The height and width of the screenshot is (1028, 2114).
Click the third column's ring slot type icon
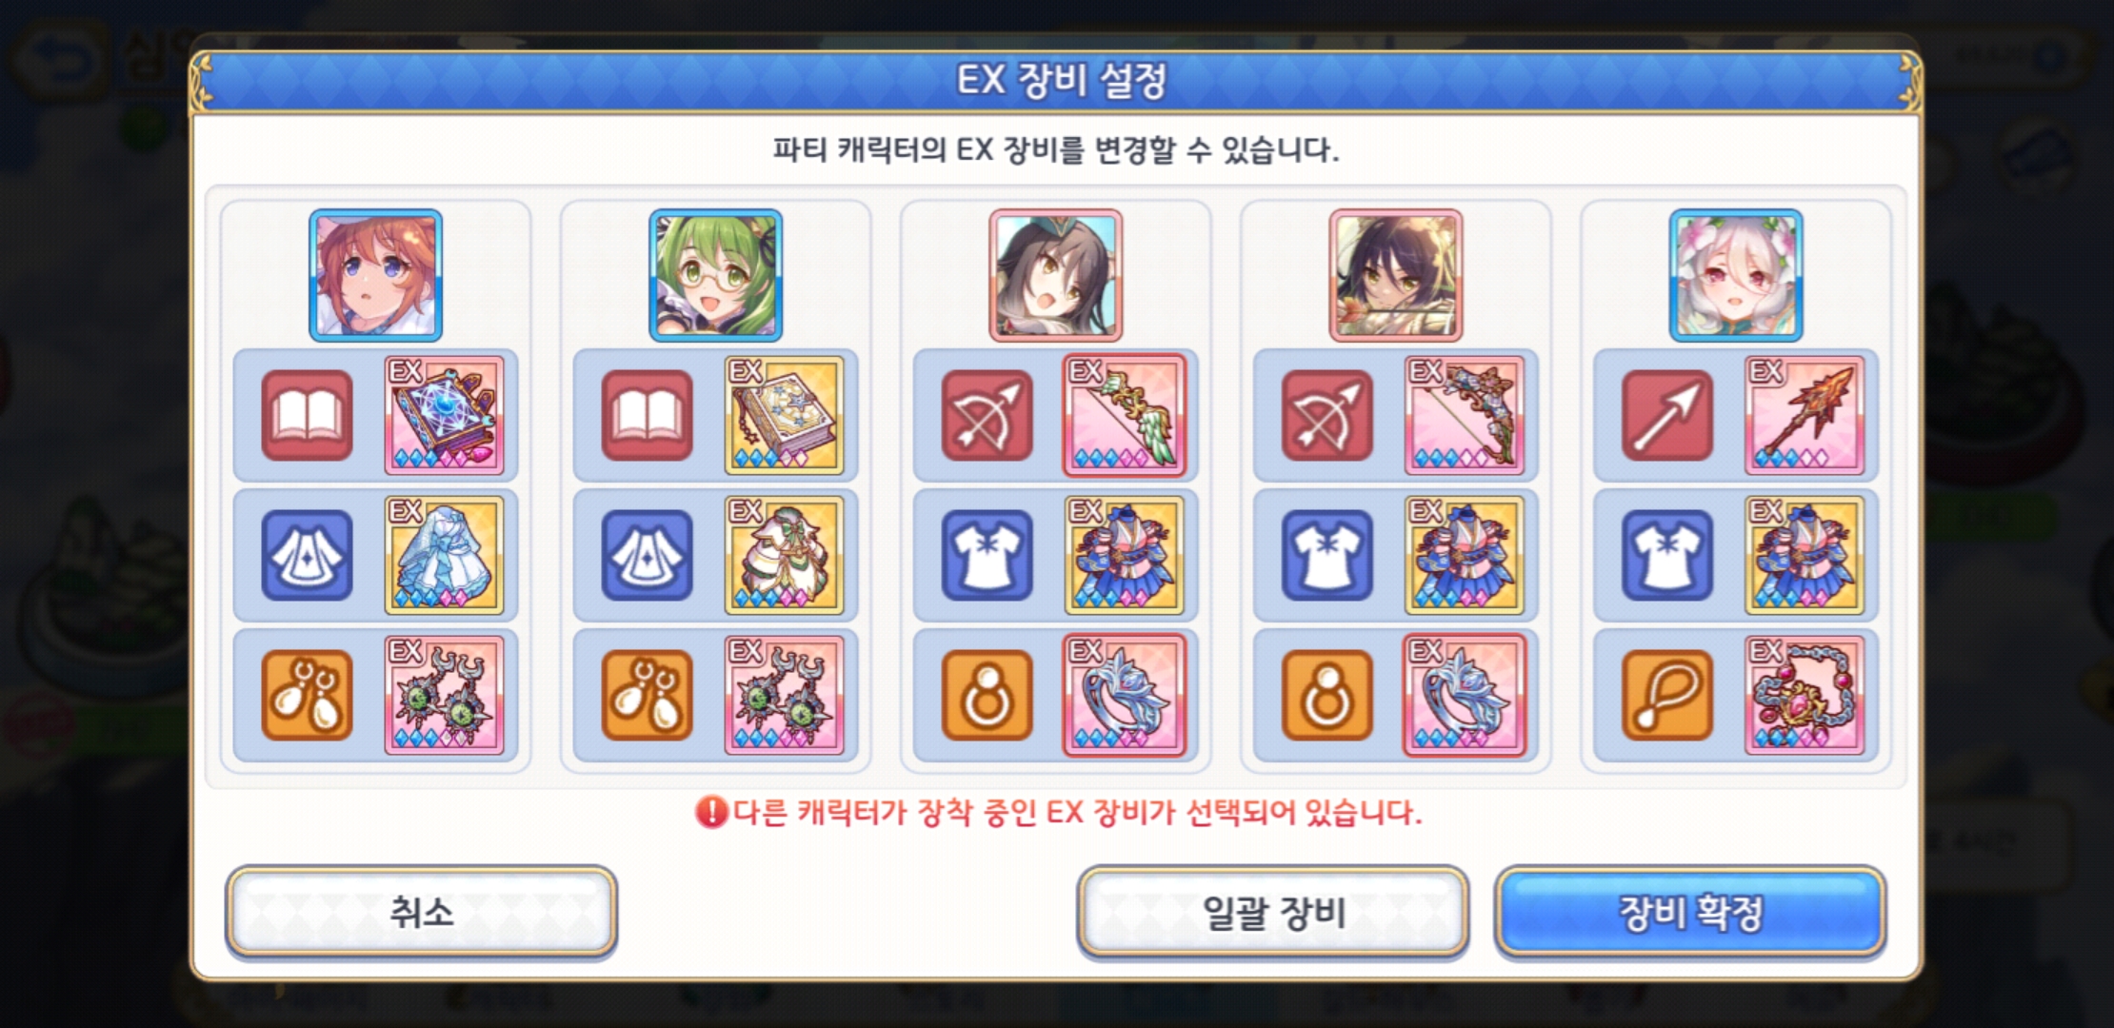pos(987,696)
